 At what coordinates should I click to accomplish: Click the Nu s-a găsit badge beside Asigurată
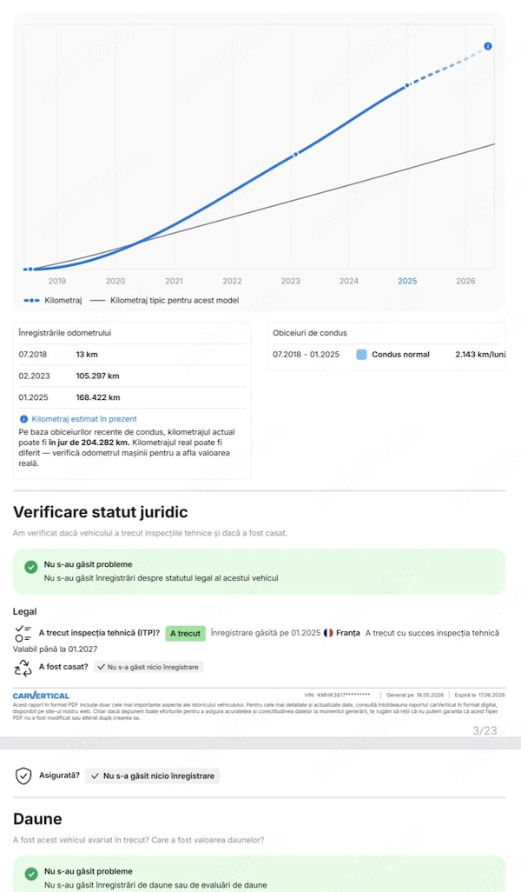point(152,776)
